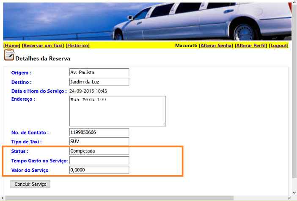297x201 pixels.
Task: Click the limousine banner image
Action: (x=147, y=21)
